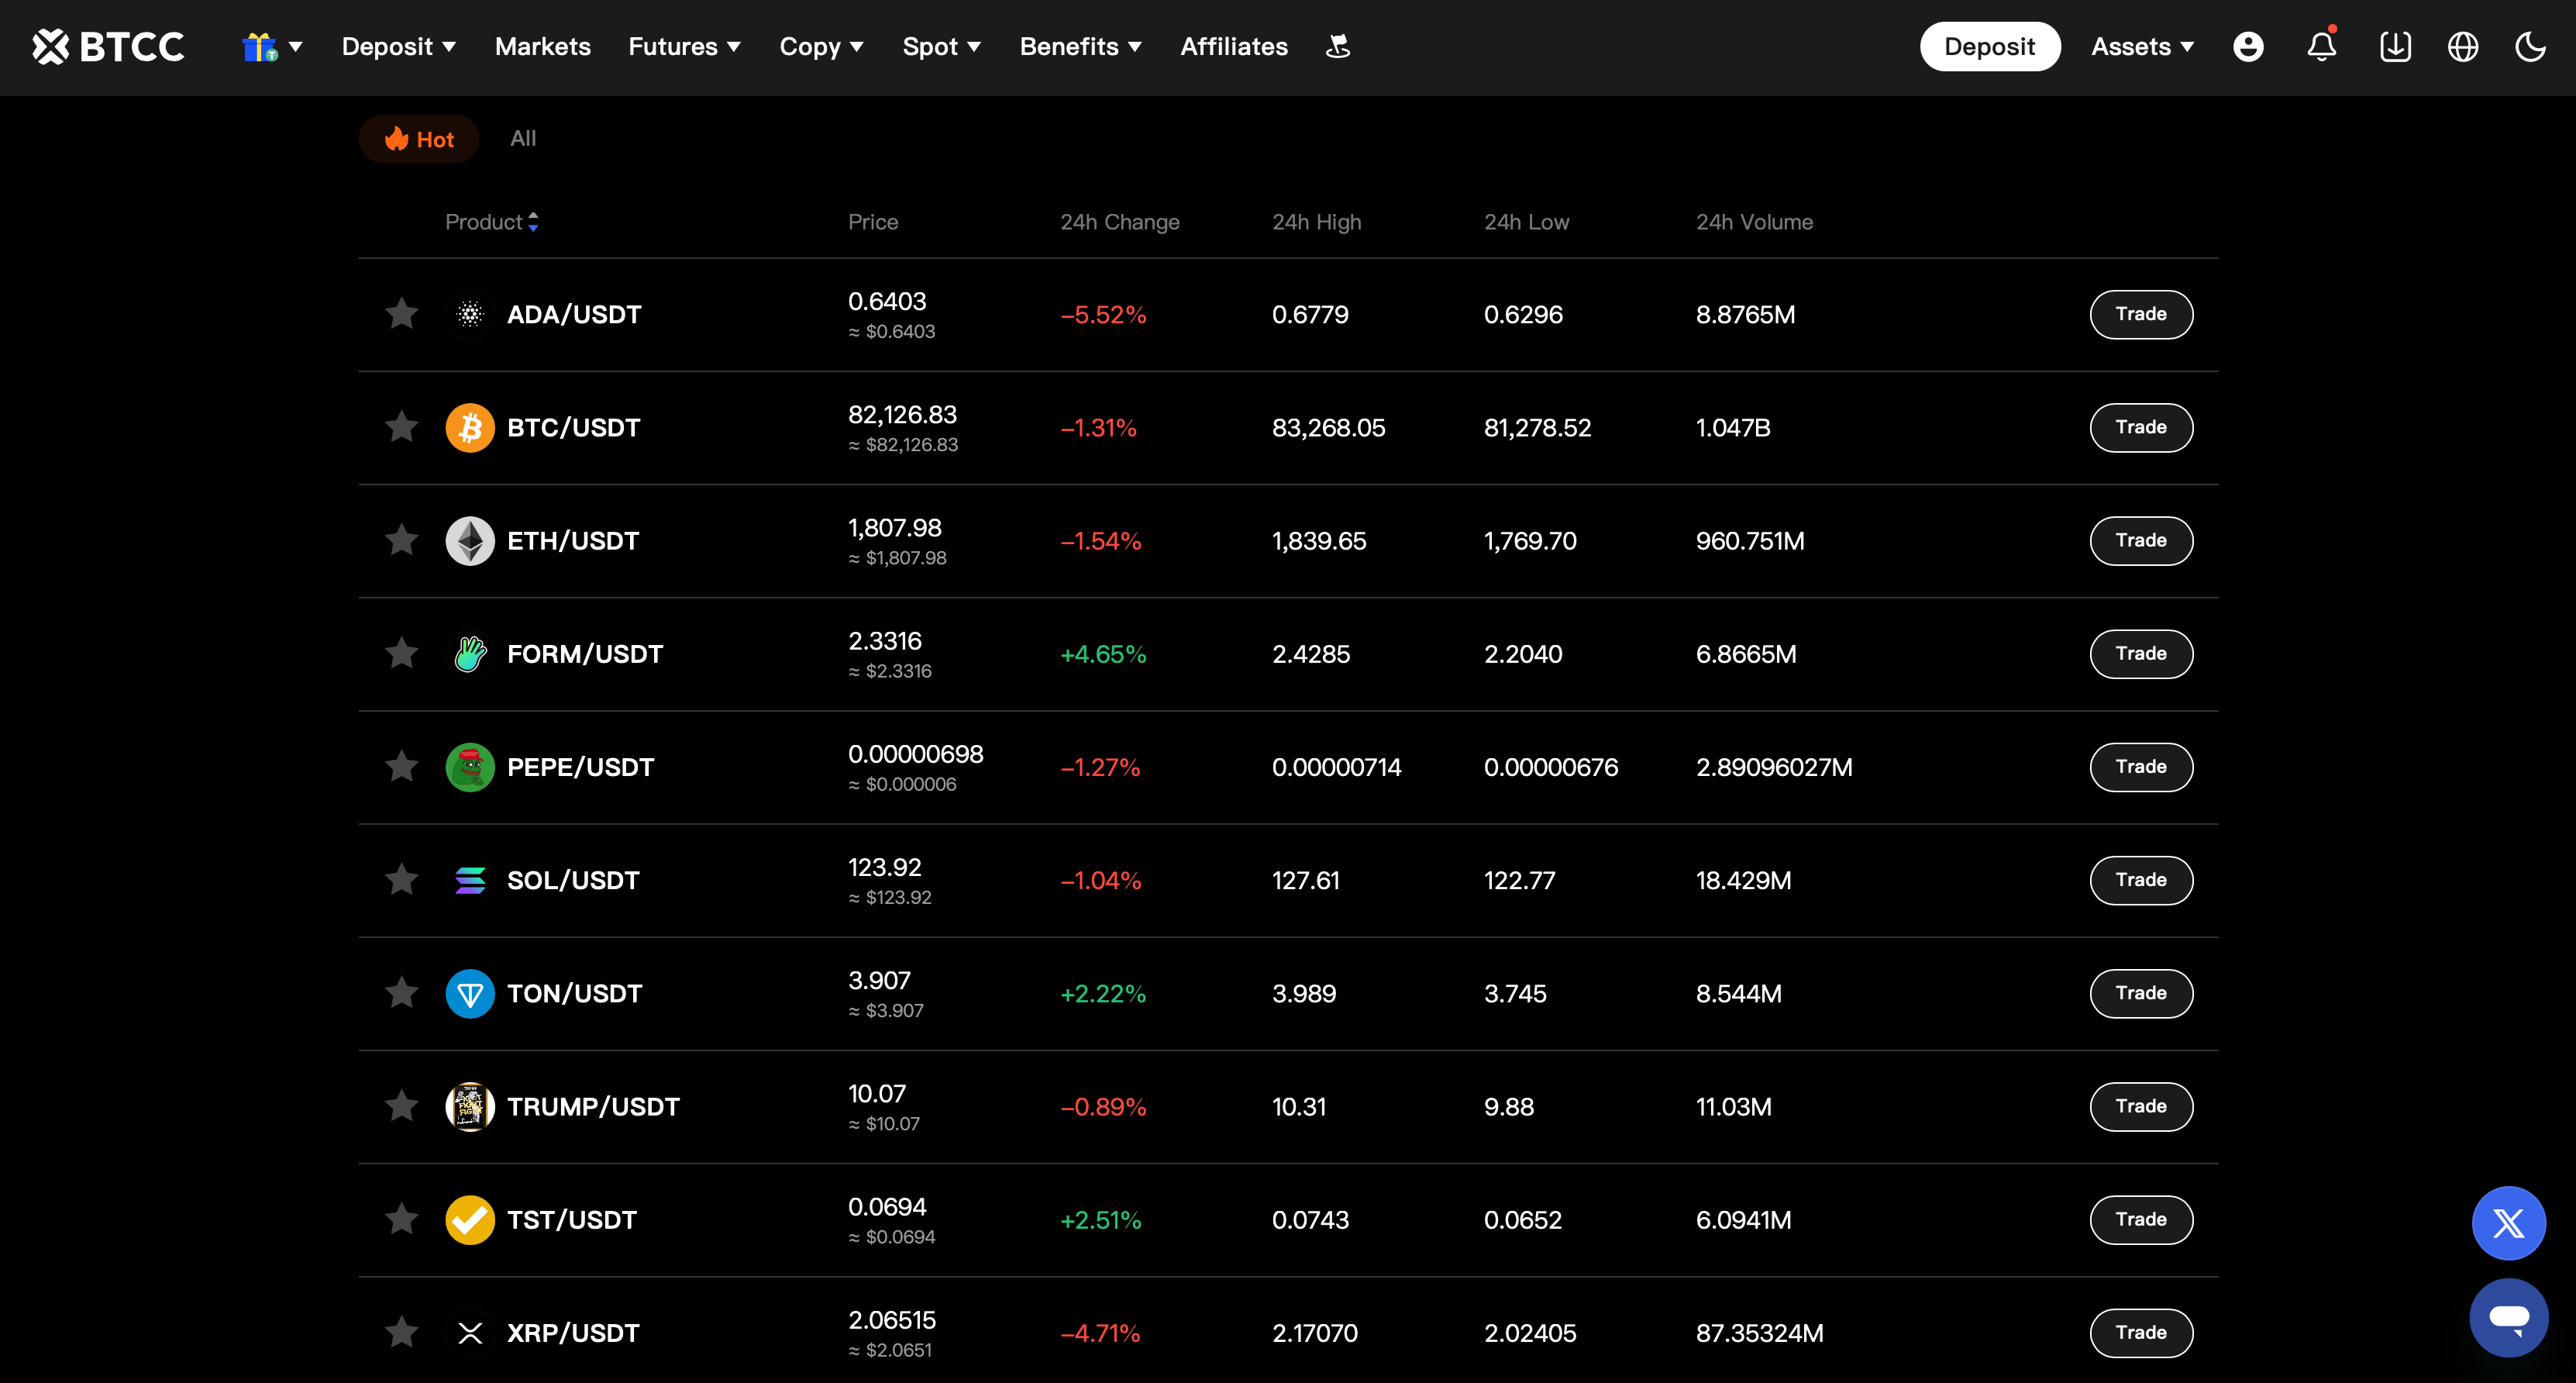
Task: Click BTC/USDT volume 1.047B
Action: pos(1733,428)
